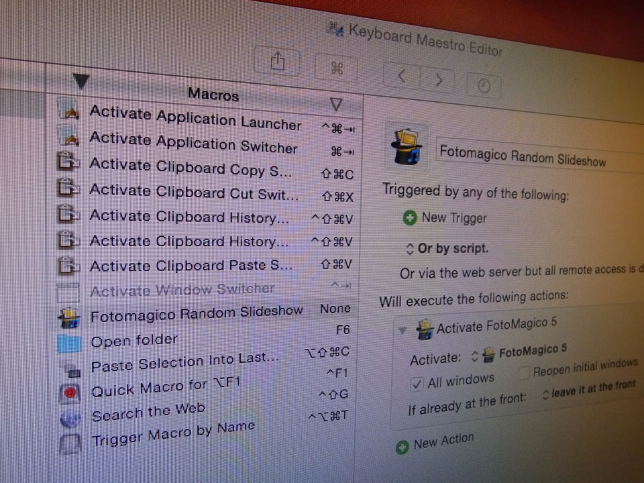Click the Macros column sort triangle

336,105
